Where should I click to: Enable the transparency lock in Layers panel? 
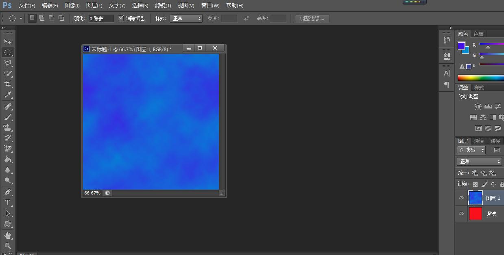475,184
